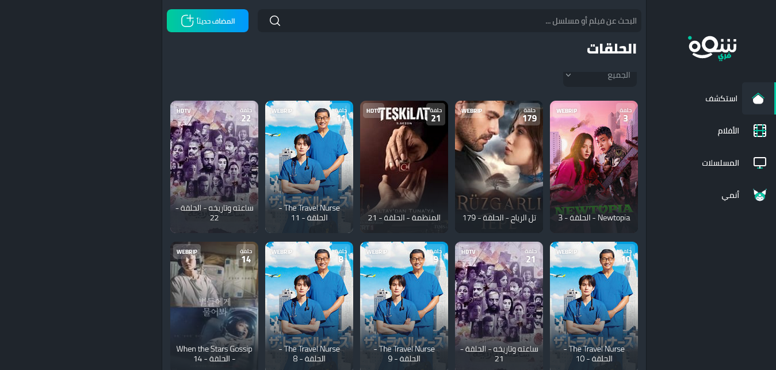Viewport: 776px width, 370px height.
Task: Click the episode 14 badge on When the Stars Gossip
Action: pos(246,256)
